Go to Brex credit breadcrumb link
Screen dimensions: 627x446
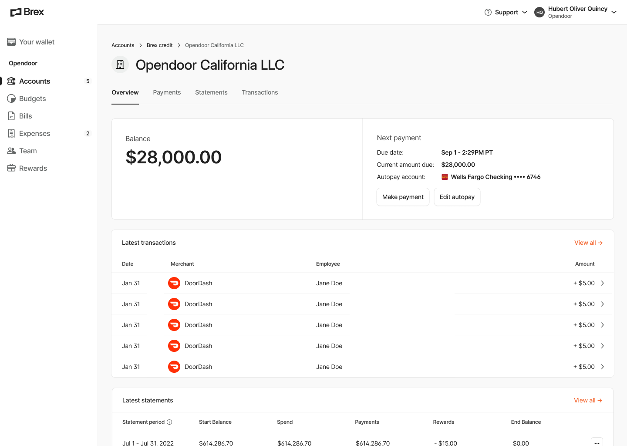point(159,45)
